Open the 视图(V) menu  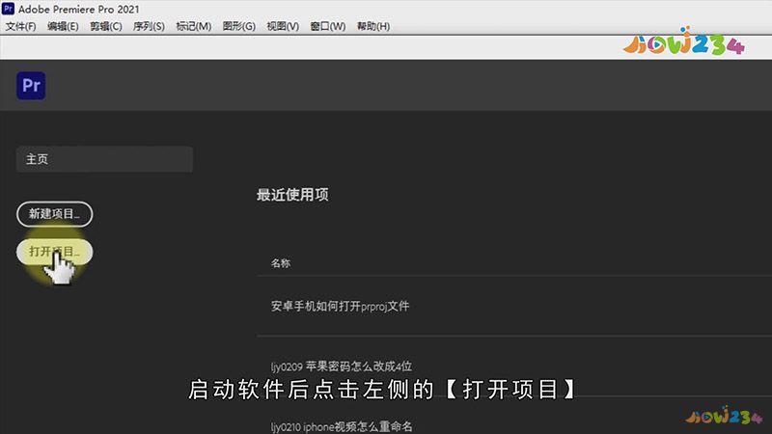(x=283, y=26)
